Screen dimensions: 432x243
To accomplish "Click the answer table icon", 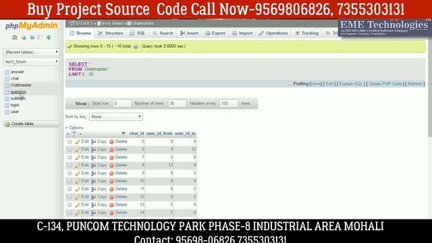I will 7,72.
